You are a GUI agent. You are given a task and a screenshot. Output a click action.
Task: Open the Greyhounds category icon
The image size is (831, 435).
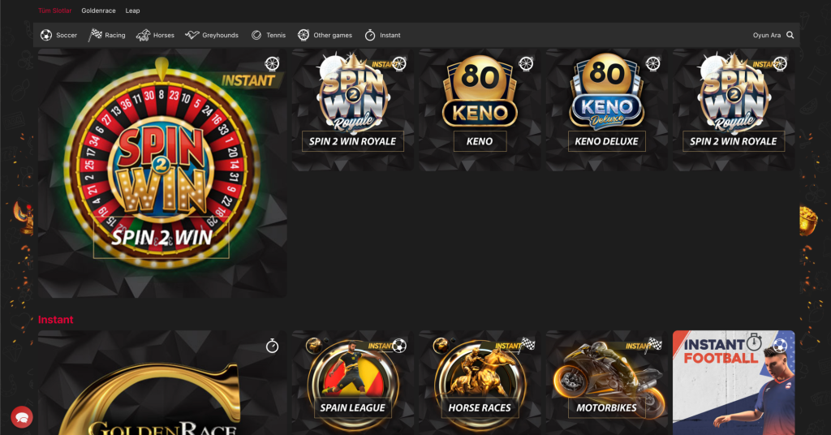tap(192, 35)
